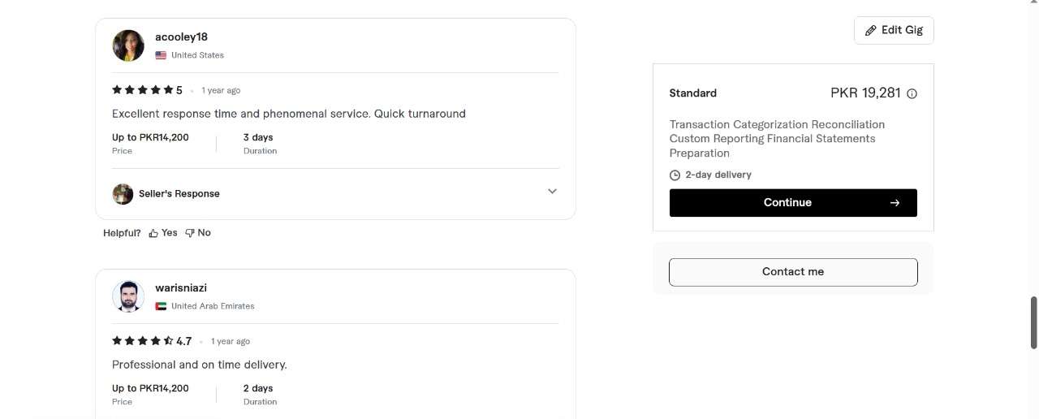The height and width of the screenshot is (419, 1039).
Task: Click the 4.7 star rating on warisniazi's review
Action: (x=142, y=341)
